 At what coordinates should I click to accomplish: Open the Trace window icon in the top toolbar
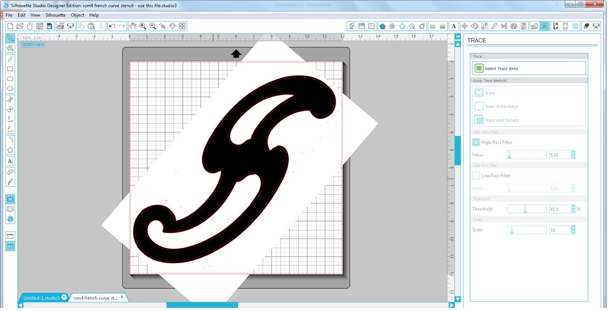tap(545, 26)
